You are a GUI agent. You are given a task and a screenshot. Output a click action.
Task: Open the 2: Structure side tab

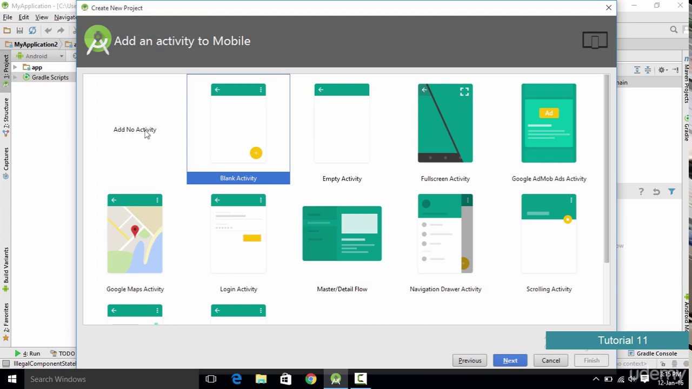(6, 117)
